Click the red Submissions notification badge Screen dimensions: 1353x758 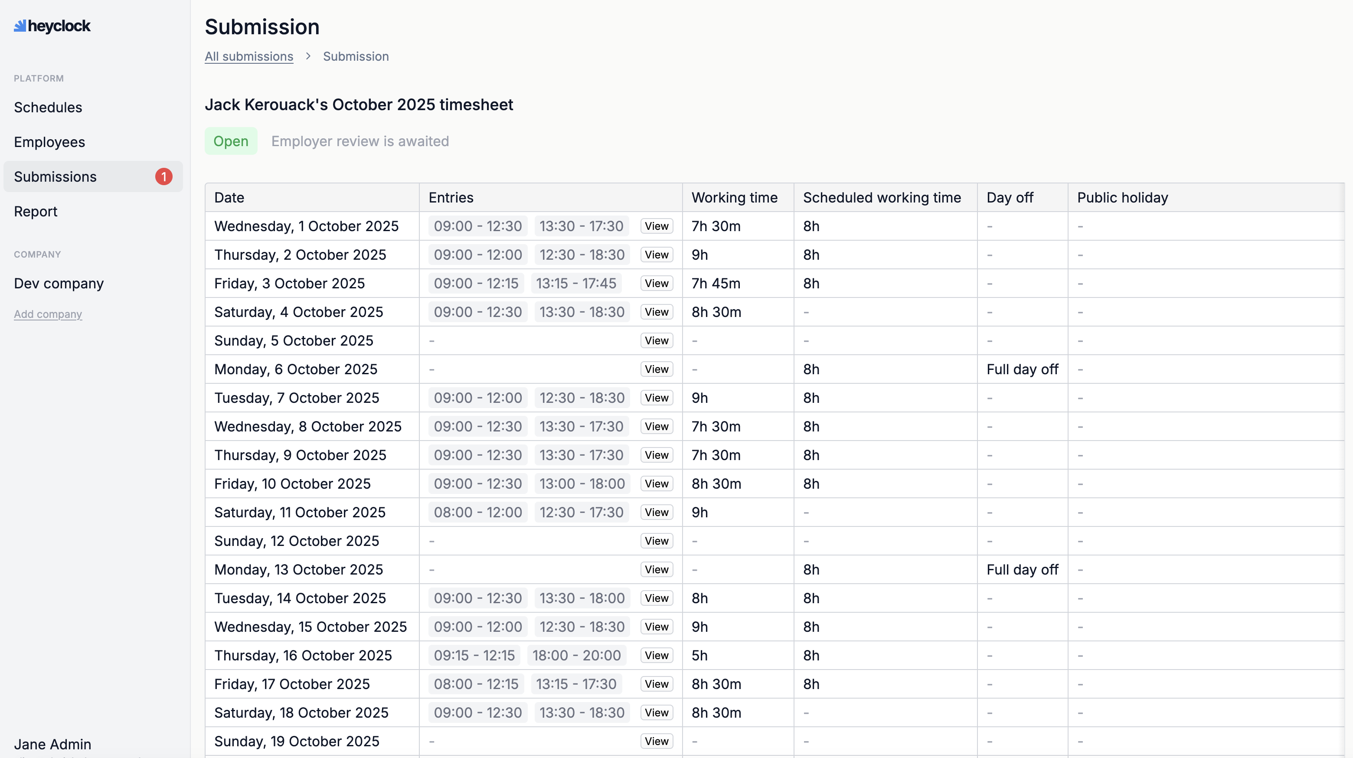[163, 176]
